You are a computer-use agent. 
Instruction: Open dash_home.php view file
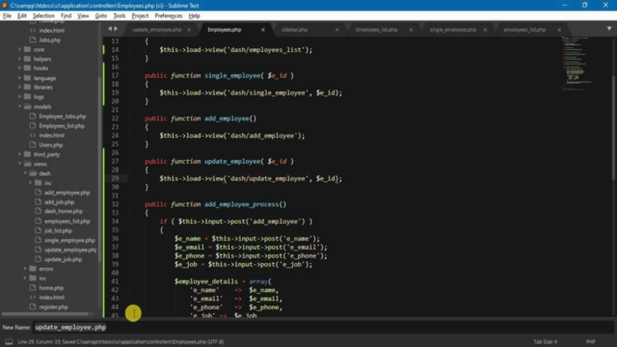(64, 211)
